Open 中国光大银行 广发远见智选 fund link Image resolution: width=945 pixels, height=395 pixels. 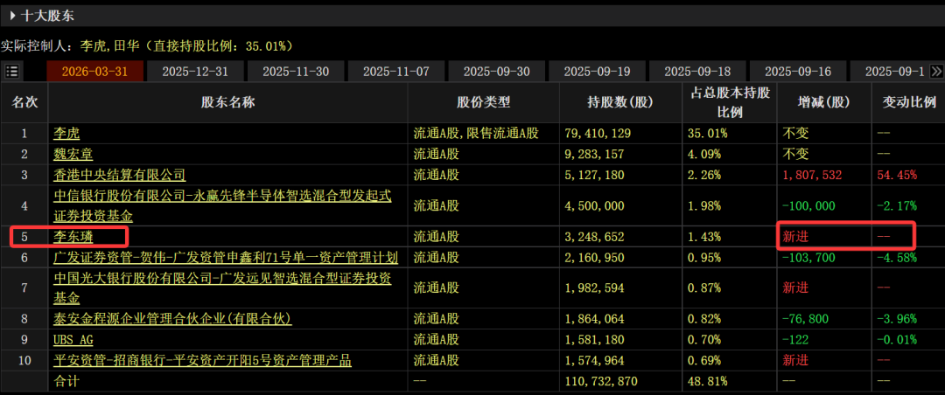(223, 288)
